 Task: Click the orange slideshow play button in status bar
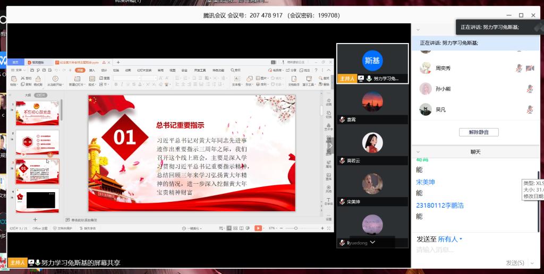(258, 228)
